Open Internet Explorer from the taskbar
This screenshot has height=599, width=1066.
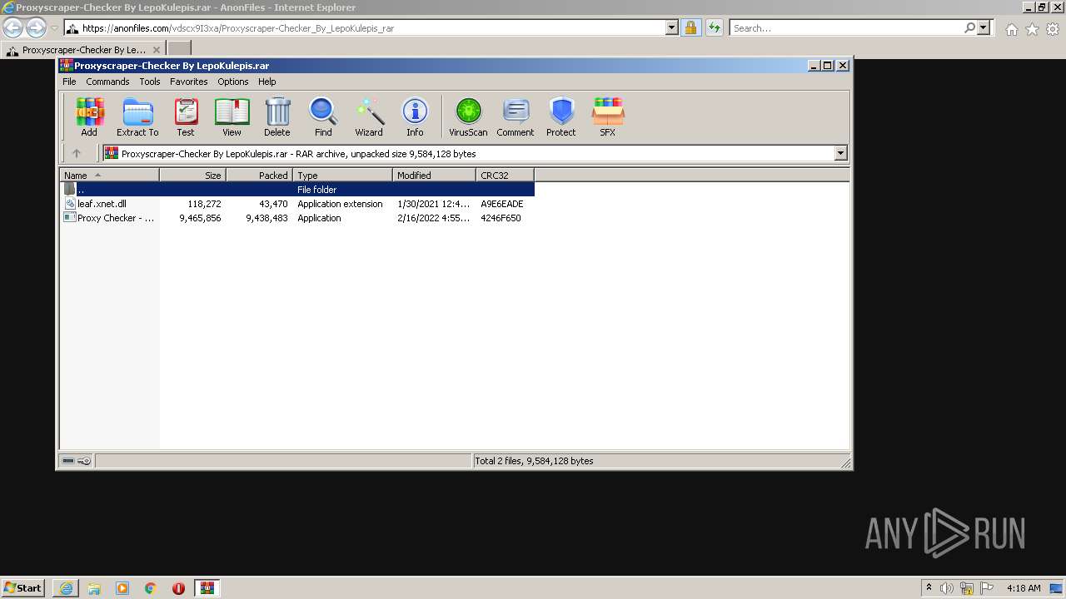(x=66, y=588)
